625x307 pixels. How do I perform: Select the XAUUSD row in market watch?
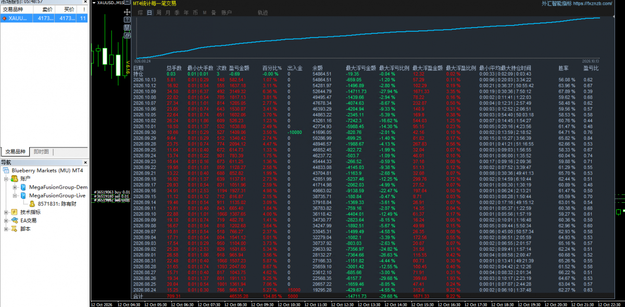pos(44,18)
